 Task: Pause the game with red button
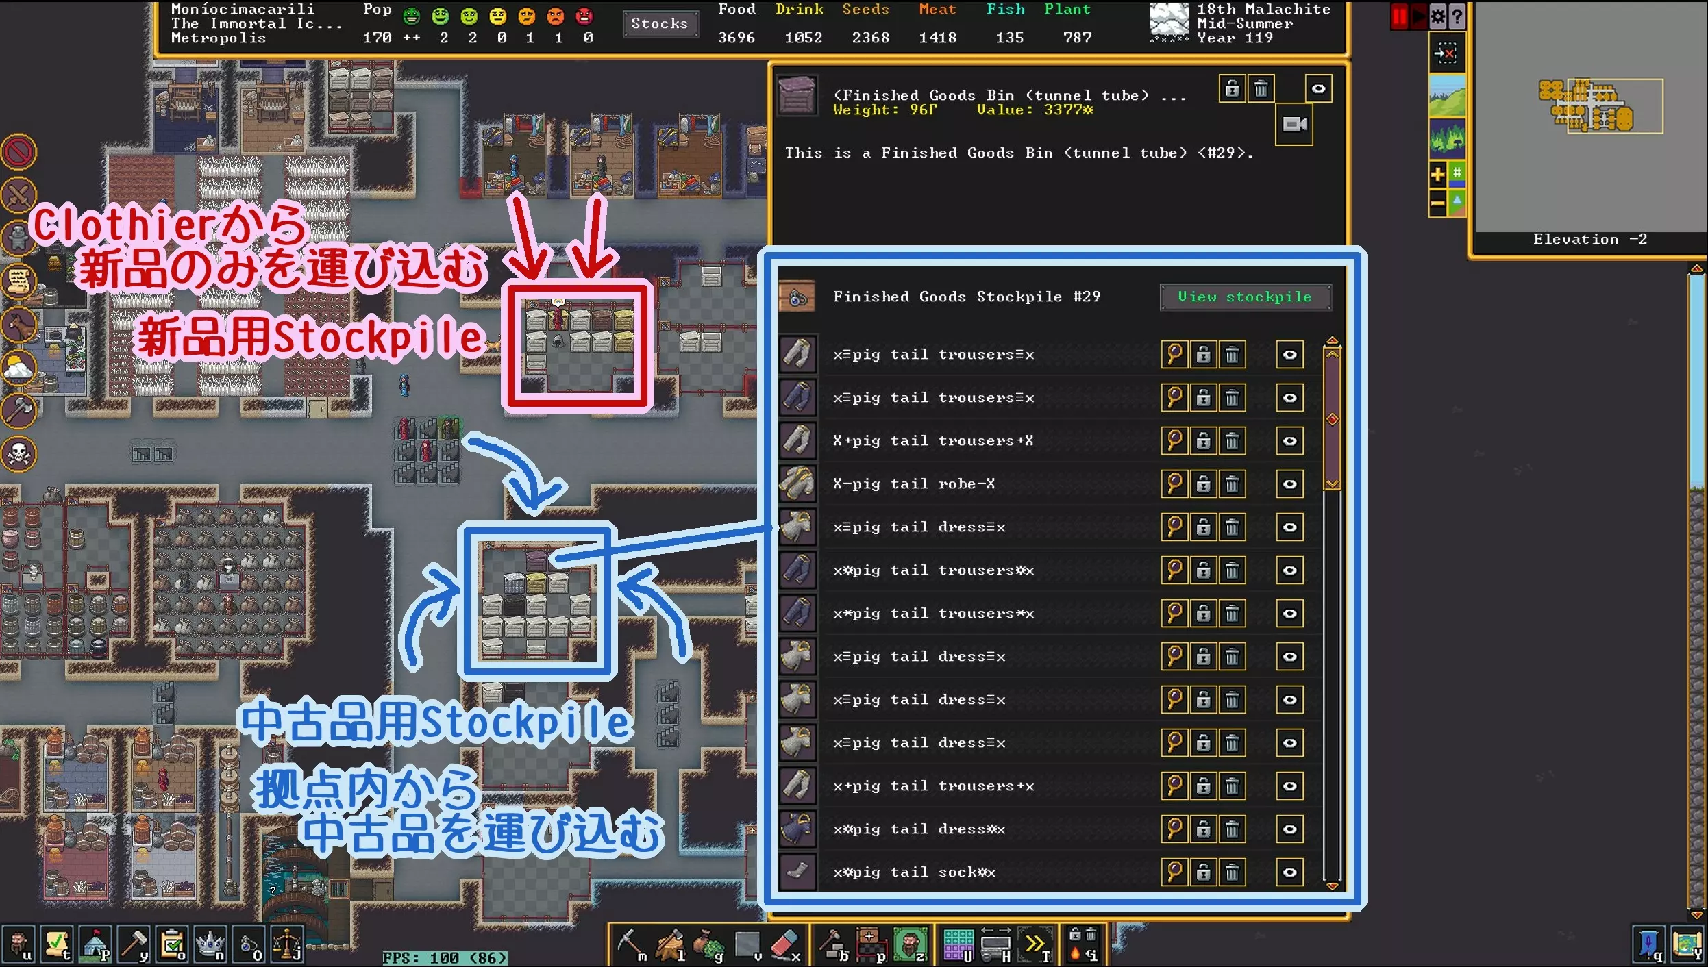tap(1398, 15)
